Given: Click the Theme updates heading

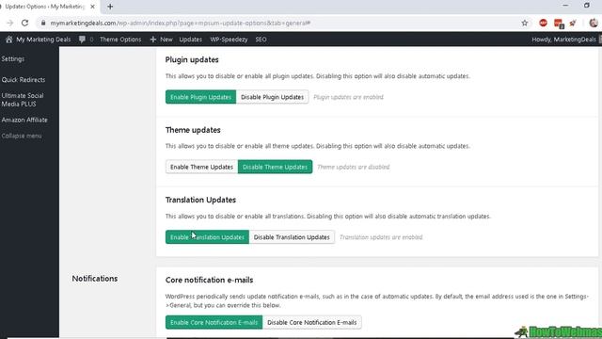Looking at the screenshot, I should [193, 130].
